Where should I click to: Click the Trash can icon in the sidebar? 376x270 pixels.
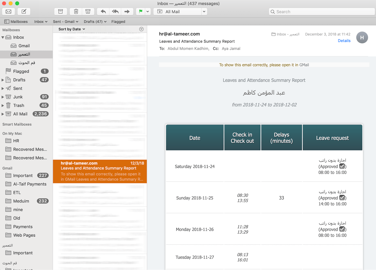(x=8, y=105)
